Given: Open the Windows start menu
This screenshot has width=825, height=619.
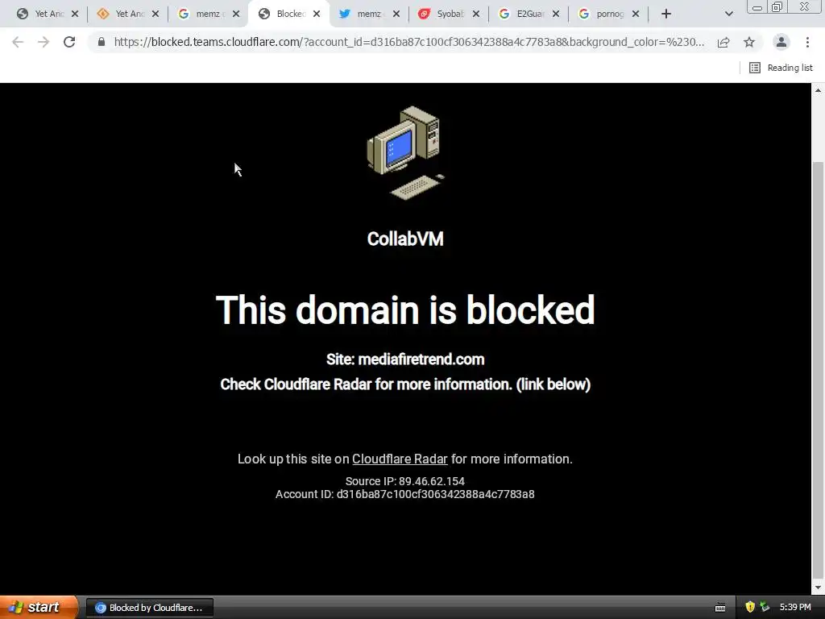Looking at the screenshot, I should [39, 608].
